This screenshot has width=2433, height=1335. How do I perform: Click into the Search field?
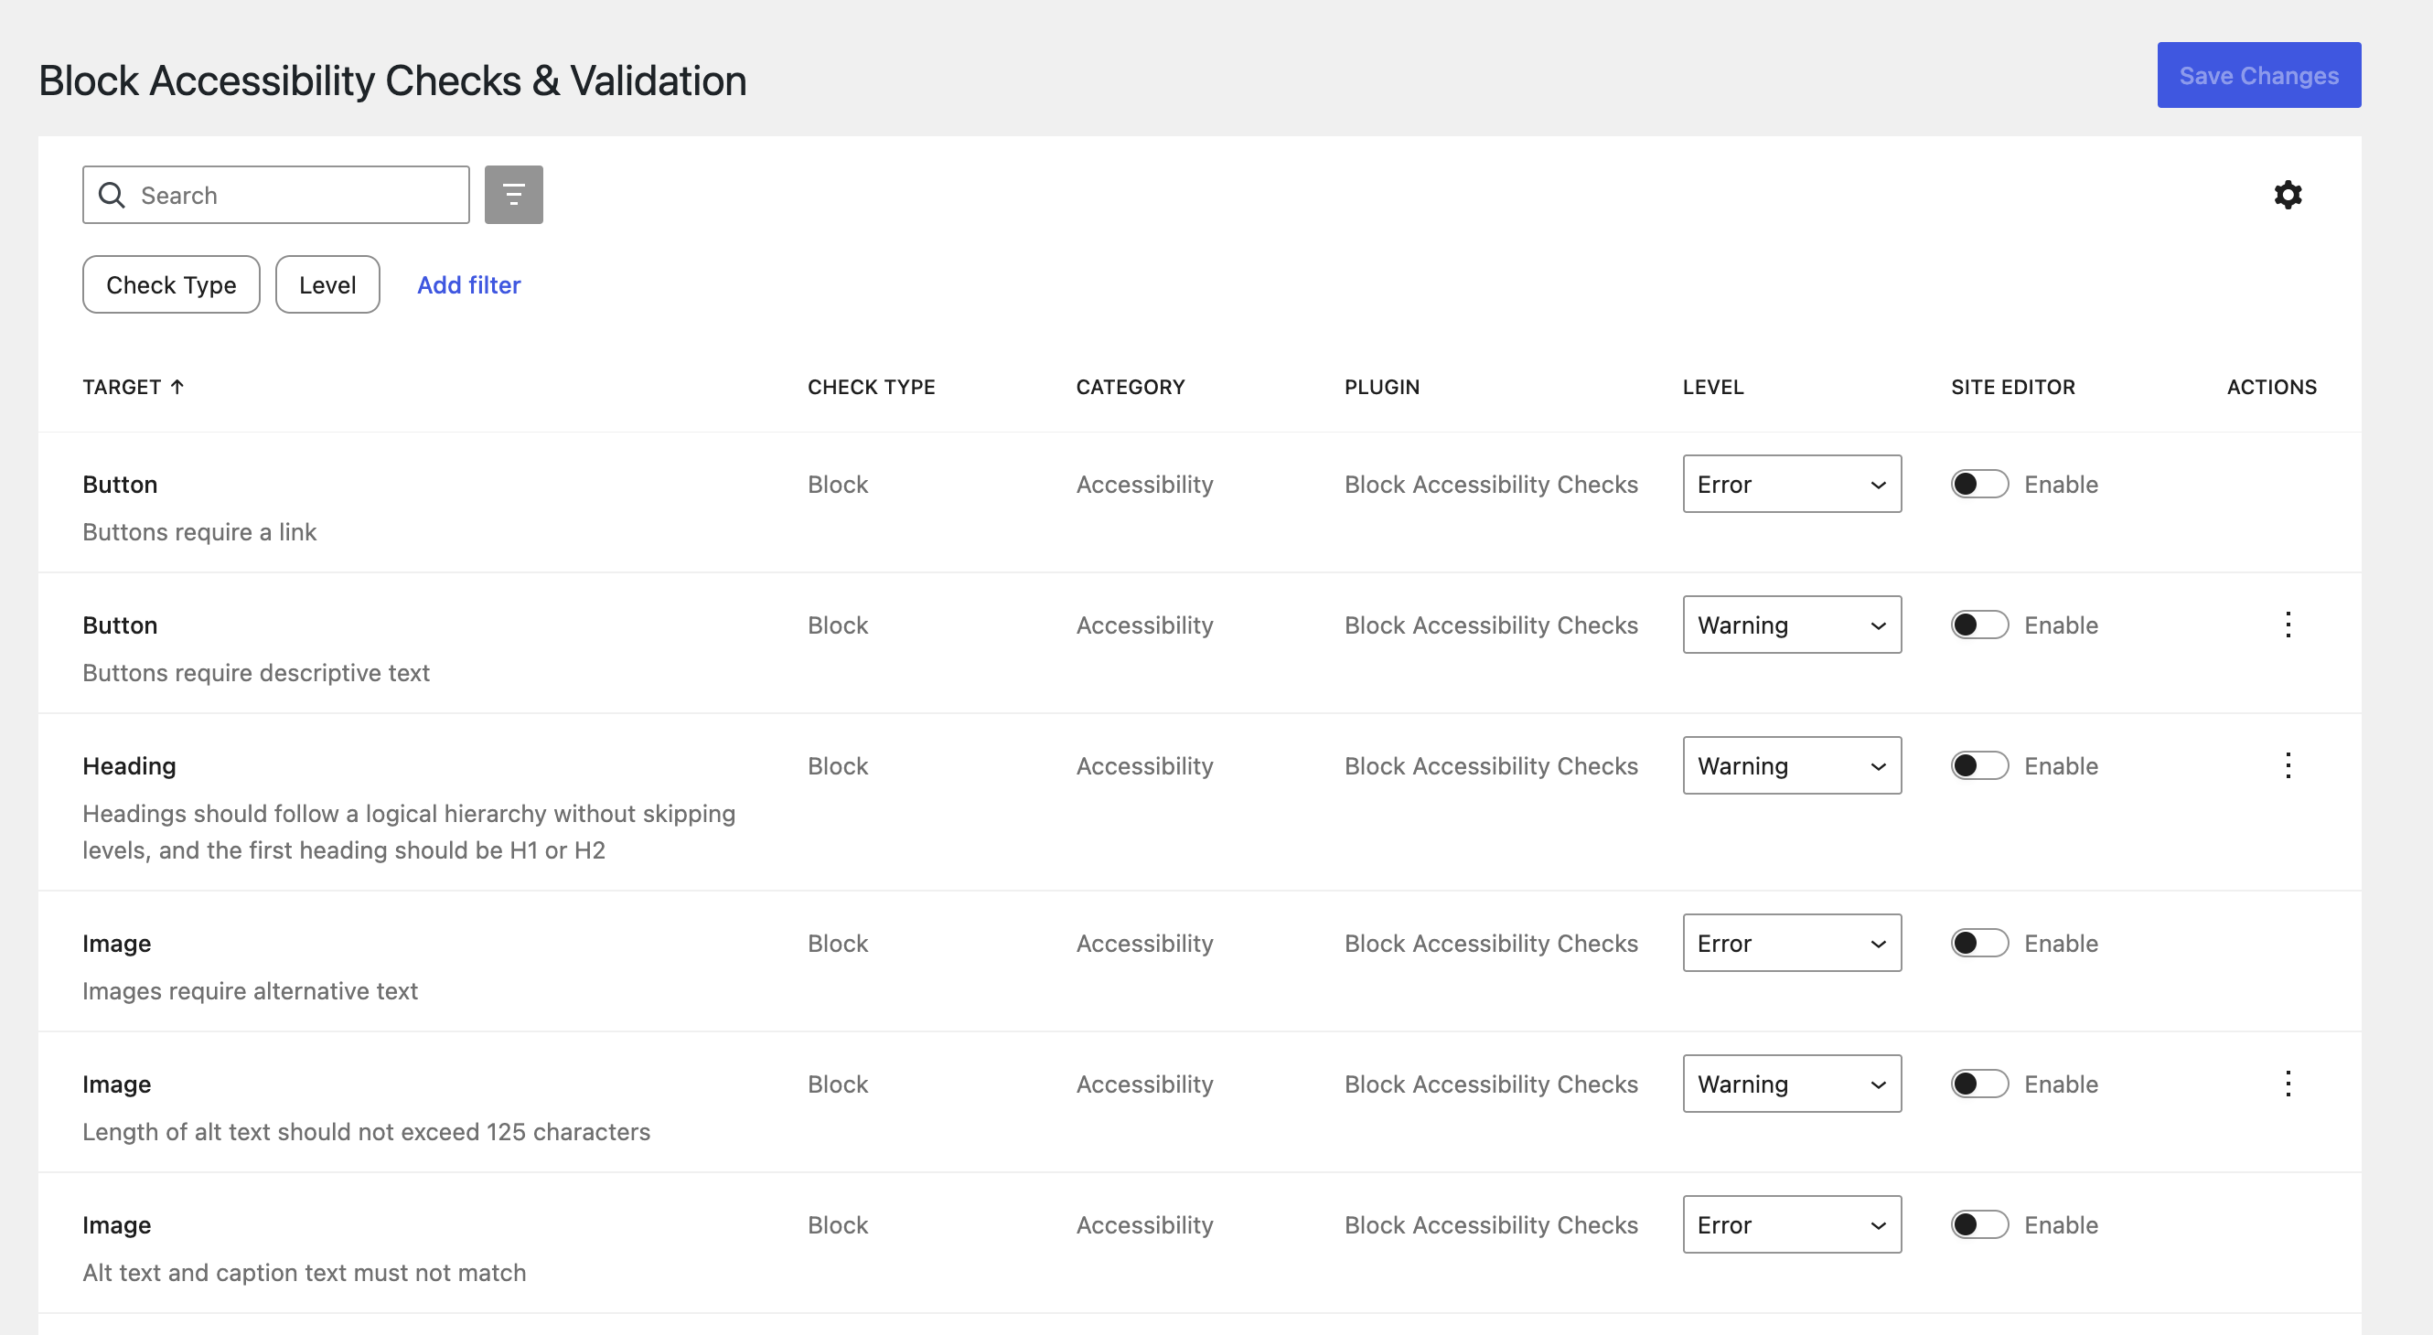tap(276, 195)
